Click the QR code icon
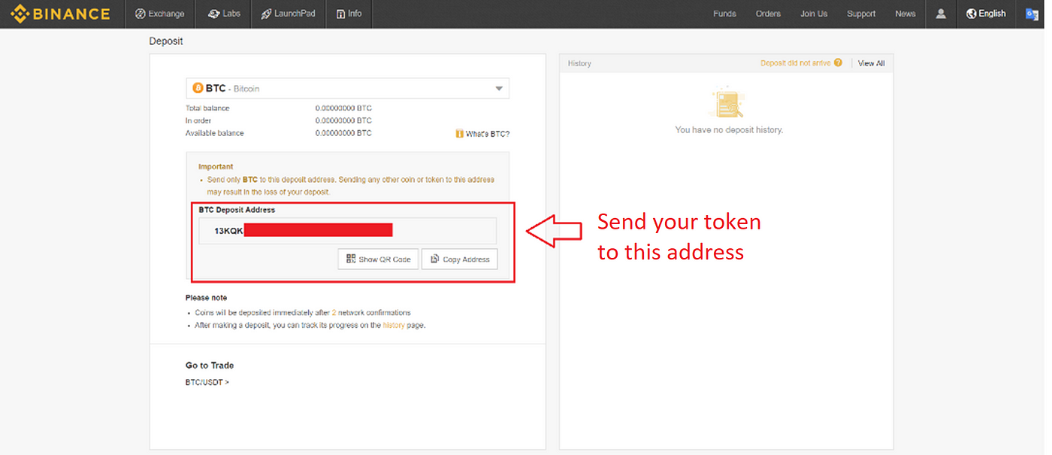The width and height of the screenshot is (1052, 455). 351,259
